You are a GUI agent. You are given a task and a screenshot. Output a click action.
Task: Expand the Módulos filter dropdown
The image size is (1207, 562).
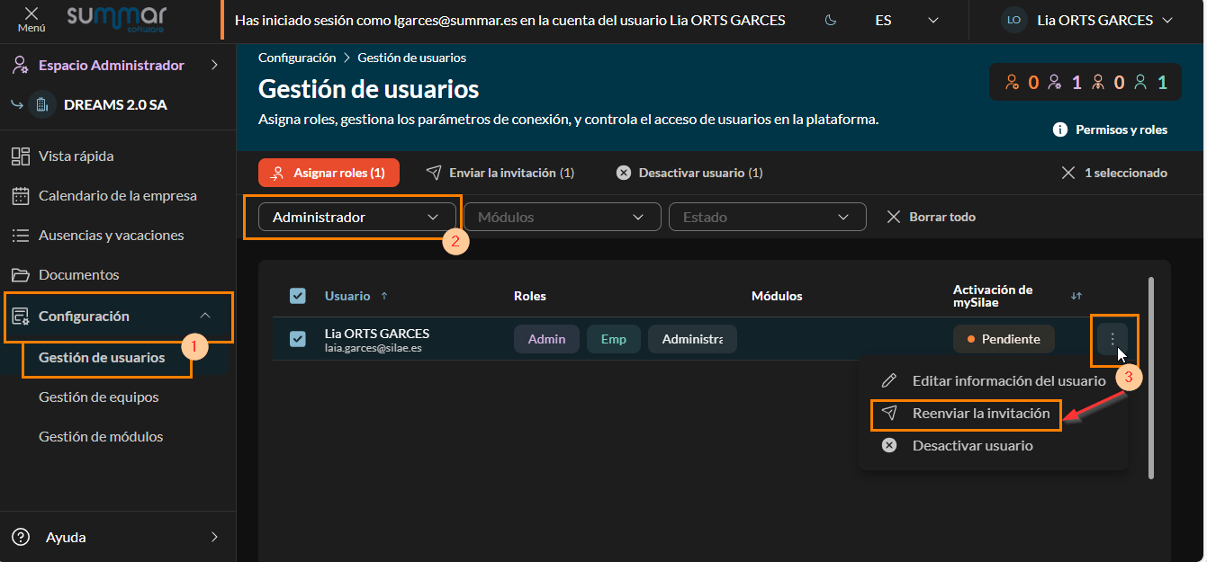tap(563, 217)
